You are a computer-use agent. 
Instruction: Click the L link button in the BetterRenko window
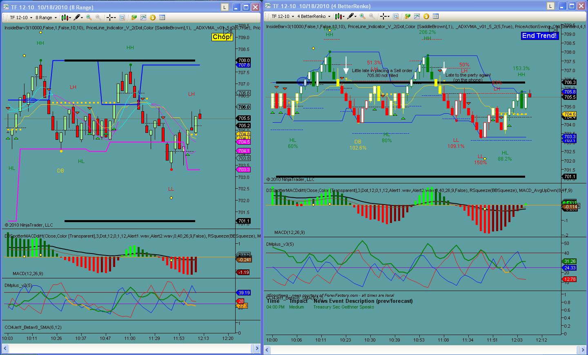pos(551,6)
